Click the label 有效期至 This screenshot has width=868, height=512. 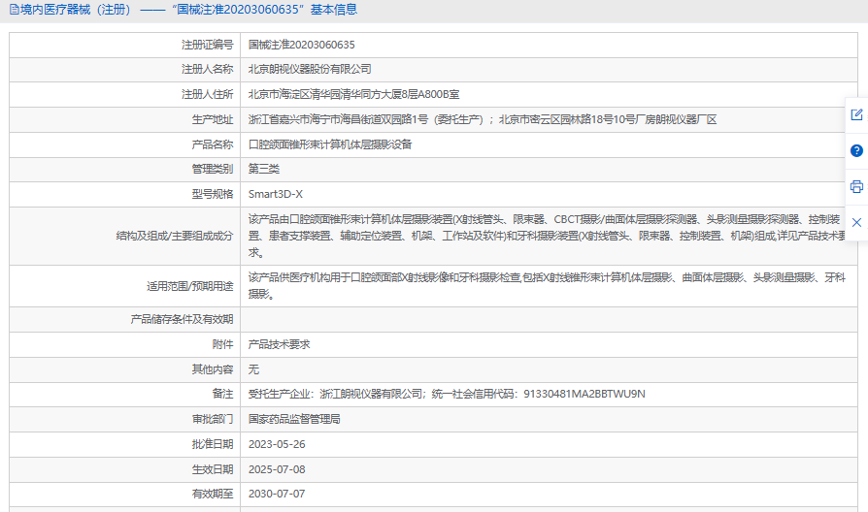point(213,494)
